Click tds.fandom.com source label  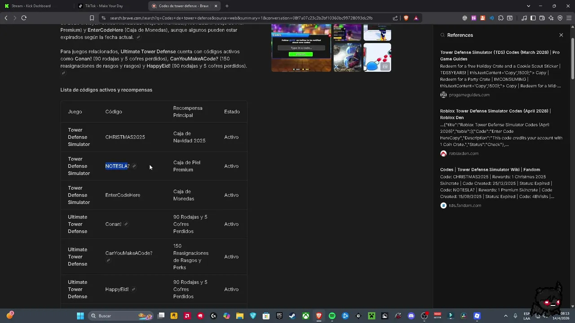pos(465,205)
